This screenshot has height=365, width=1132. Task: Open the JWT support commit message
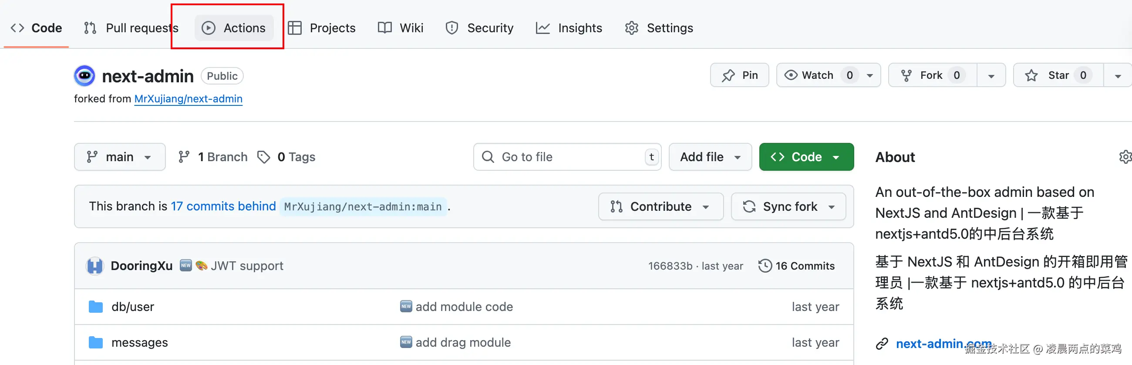pyautogui.click(x=247, y=266)
